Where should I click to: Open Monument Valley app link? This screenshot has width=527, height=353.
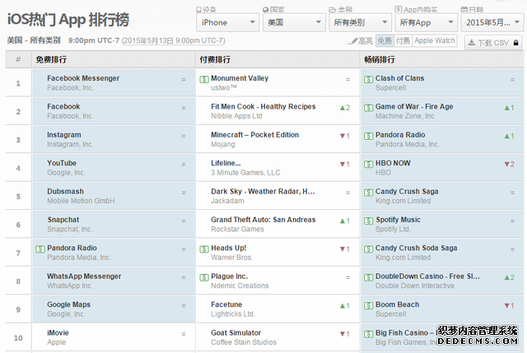tap(240, 78)
